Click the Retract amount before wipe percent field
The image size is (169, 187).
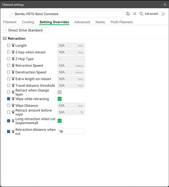point(71,112)
